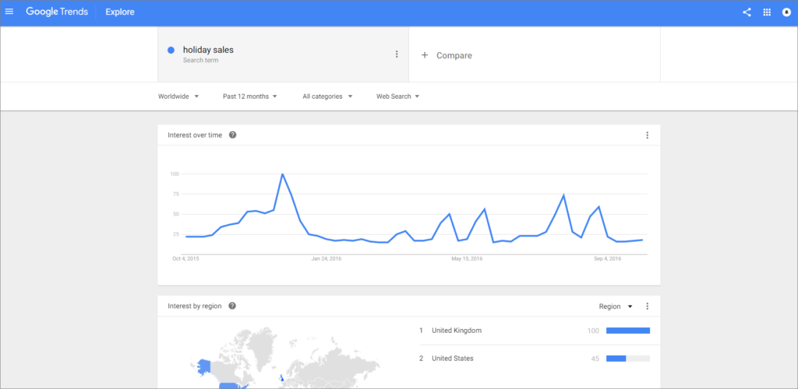Click the share icon in header
Screen dimensions: 798x389
coord(747,12)
